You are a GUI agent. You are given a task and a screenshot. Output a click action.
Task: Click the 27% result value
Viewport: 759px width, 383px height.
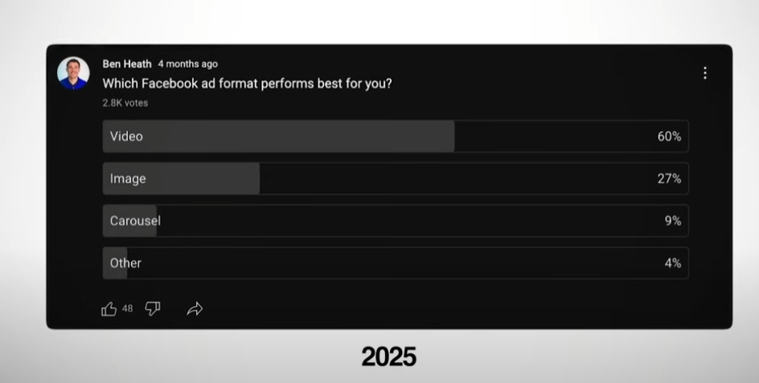[x=670, y=179]
